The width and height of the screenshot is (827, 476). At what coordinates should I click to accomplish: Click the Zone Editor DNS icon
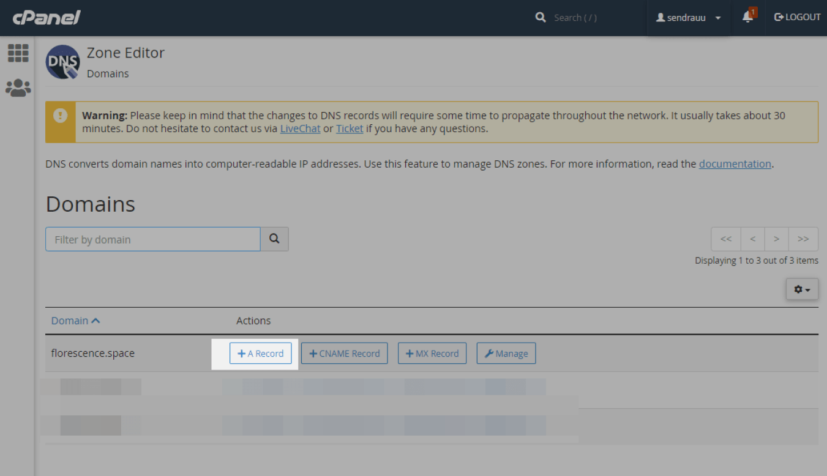[x=62, y=62]
